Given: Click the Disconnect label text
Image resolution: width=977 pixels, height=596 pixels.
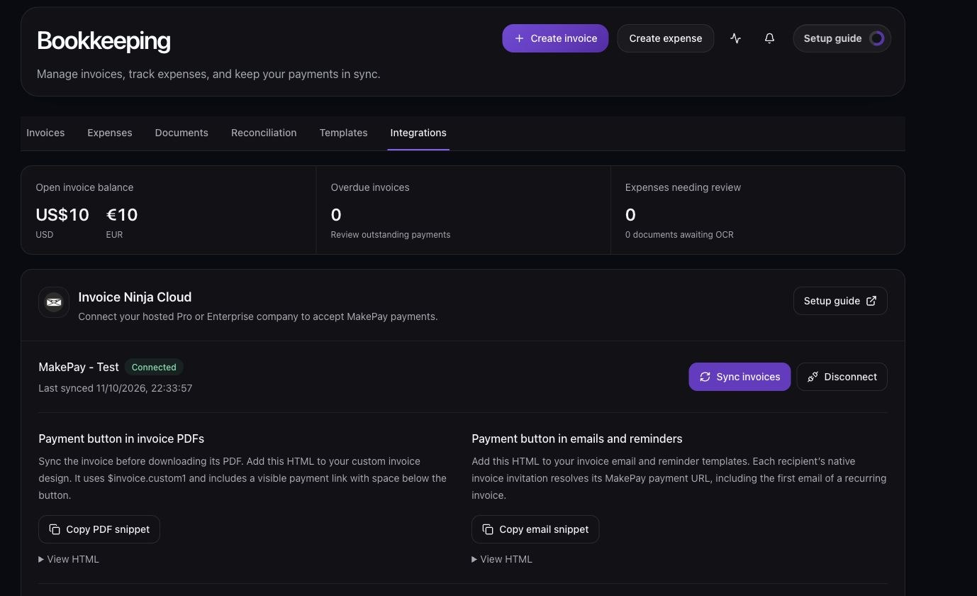Looking at the screenshot, I should tap(851, 377).
